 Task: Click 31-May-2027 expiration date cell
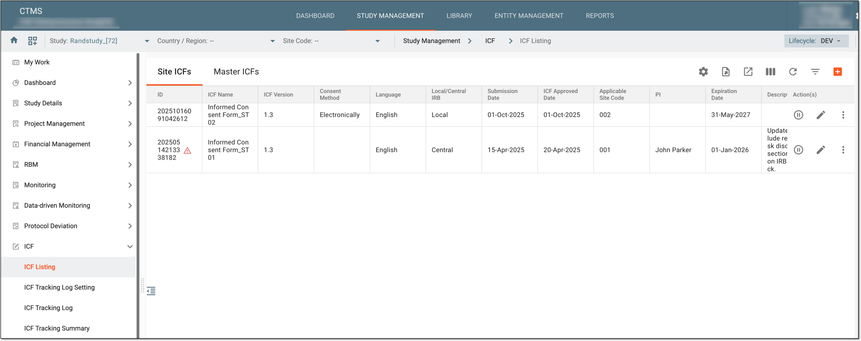coord(730,115)
